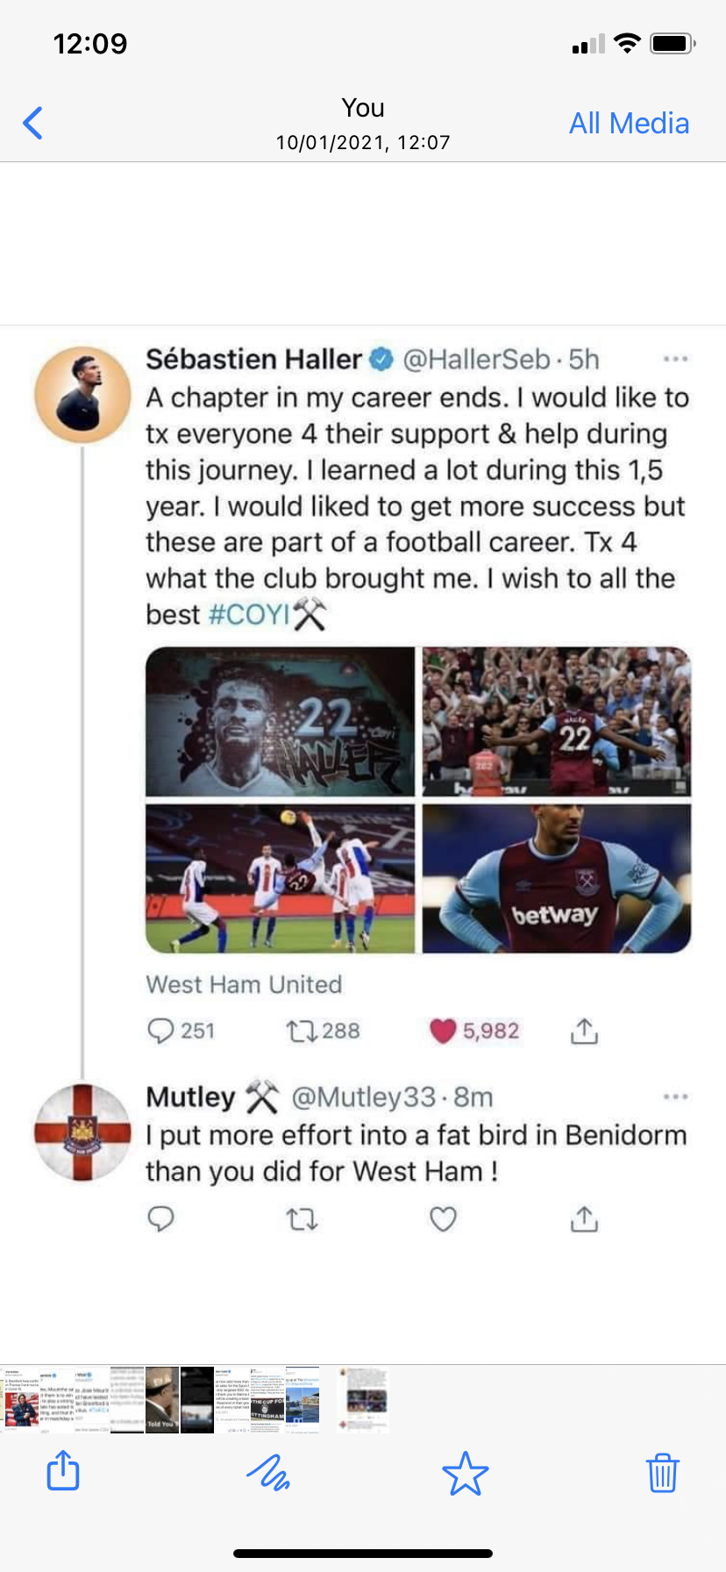Tap the share icon in bottom toolbar

coord(62,1471)
